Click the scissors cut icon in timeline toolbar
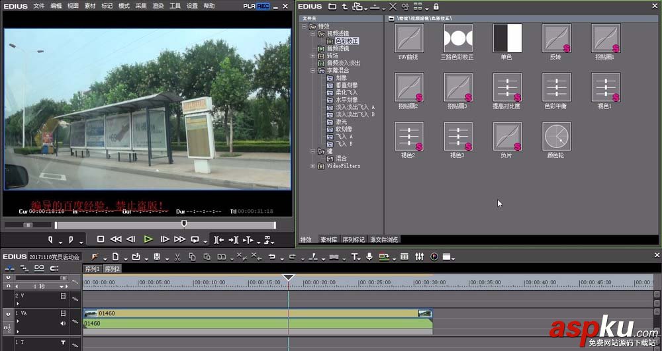This screenshot has width=662, height=351. (177, 256)
